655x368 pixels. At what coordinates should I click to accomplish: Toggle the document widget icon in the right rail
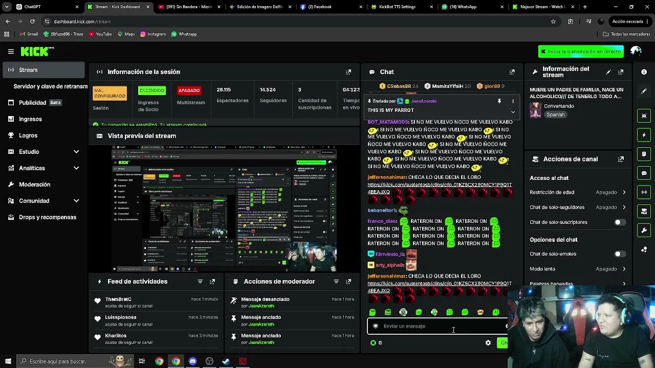point(644,154)
